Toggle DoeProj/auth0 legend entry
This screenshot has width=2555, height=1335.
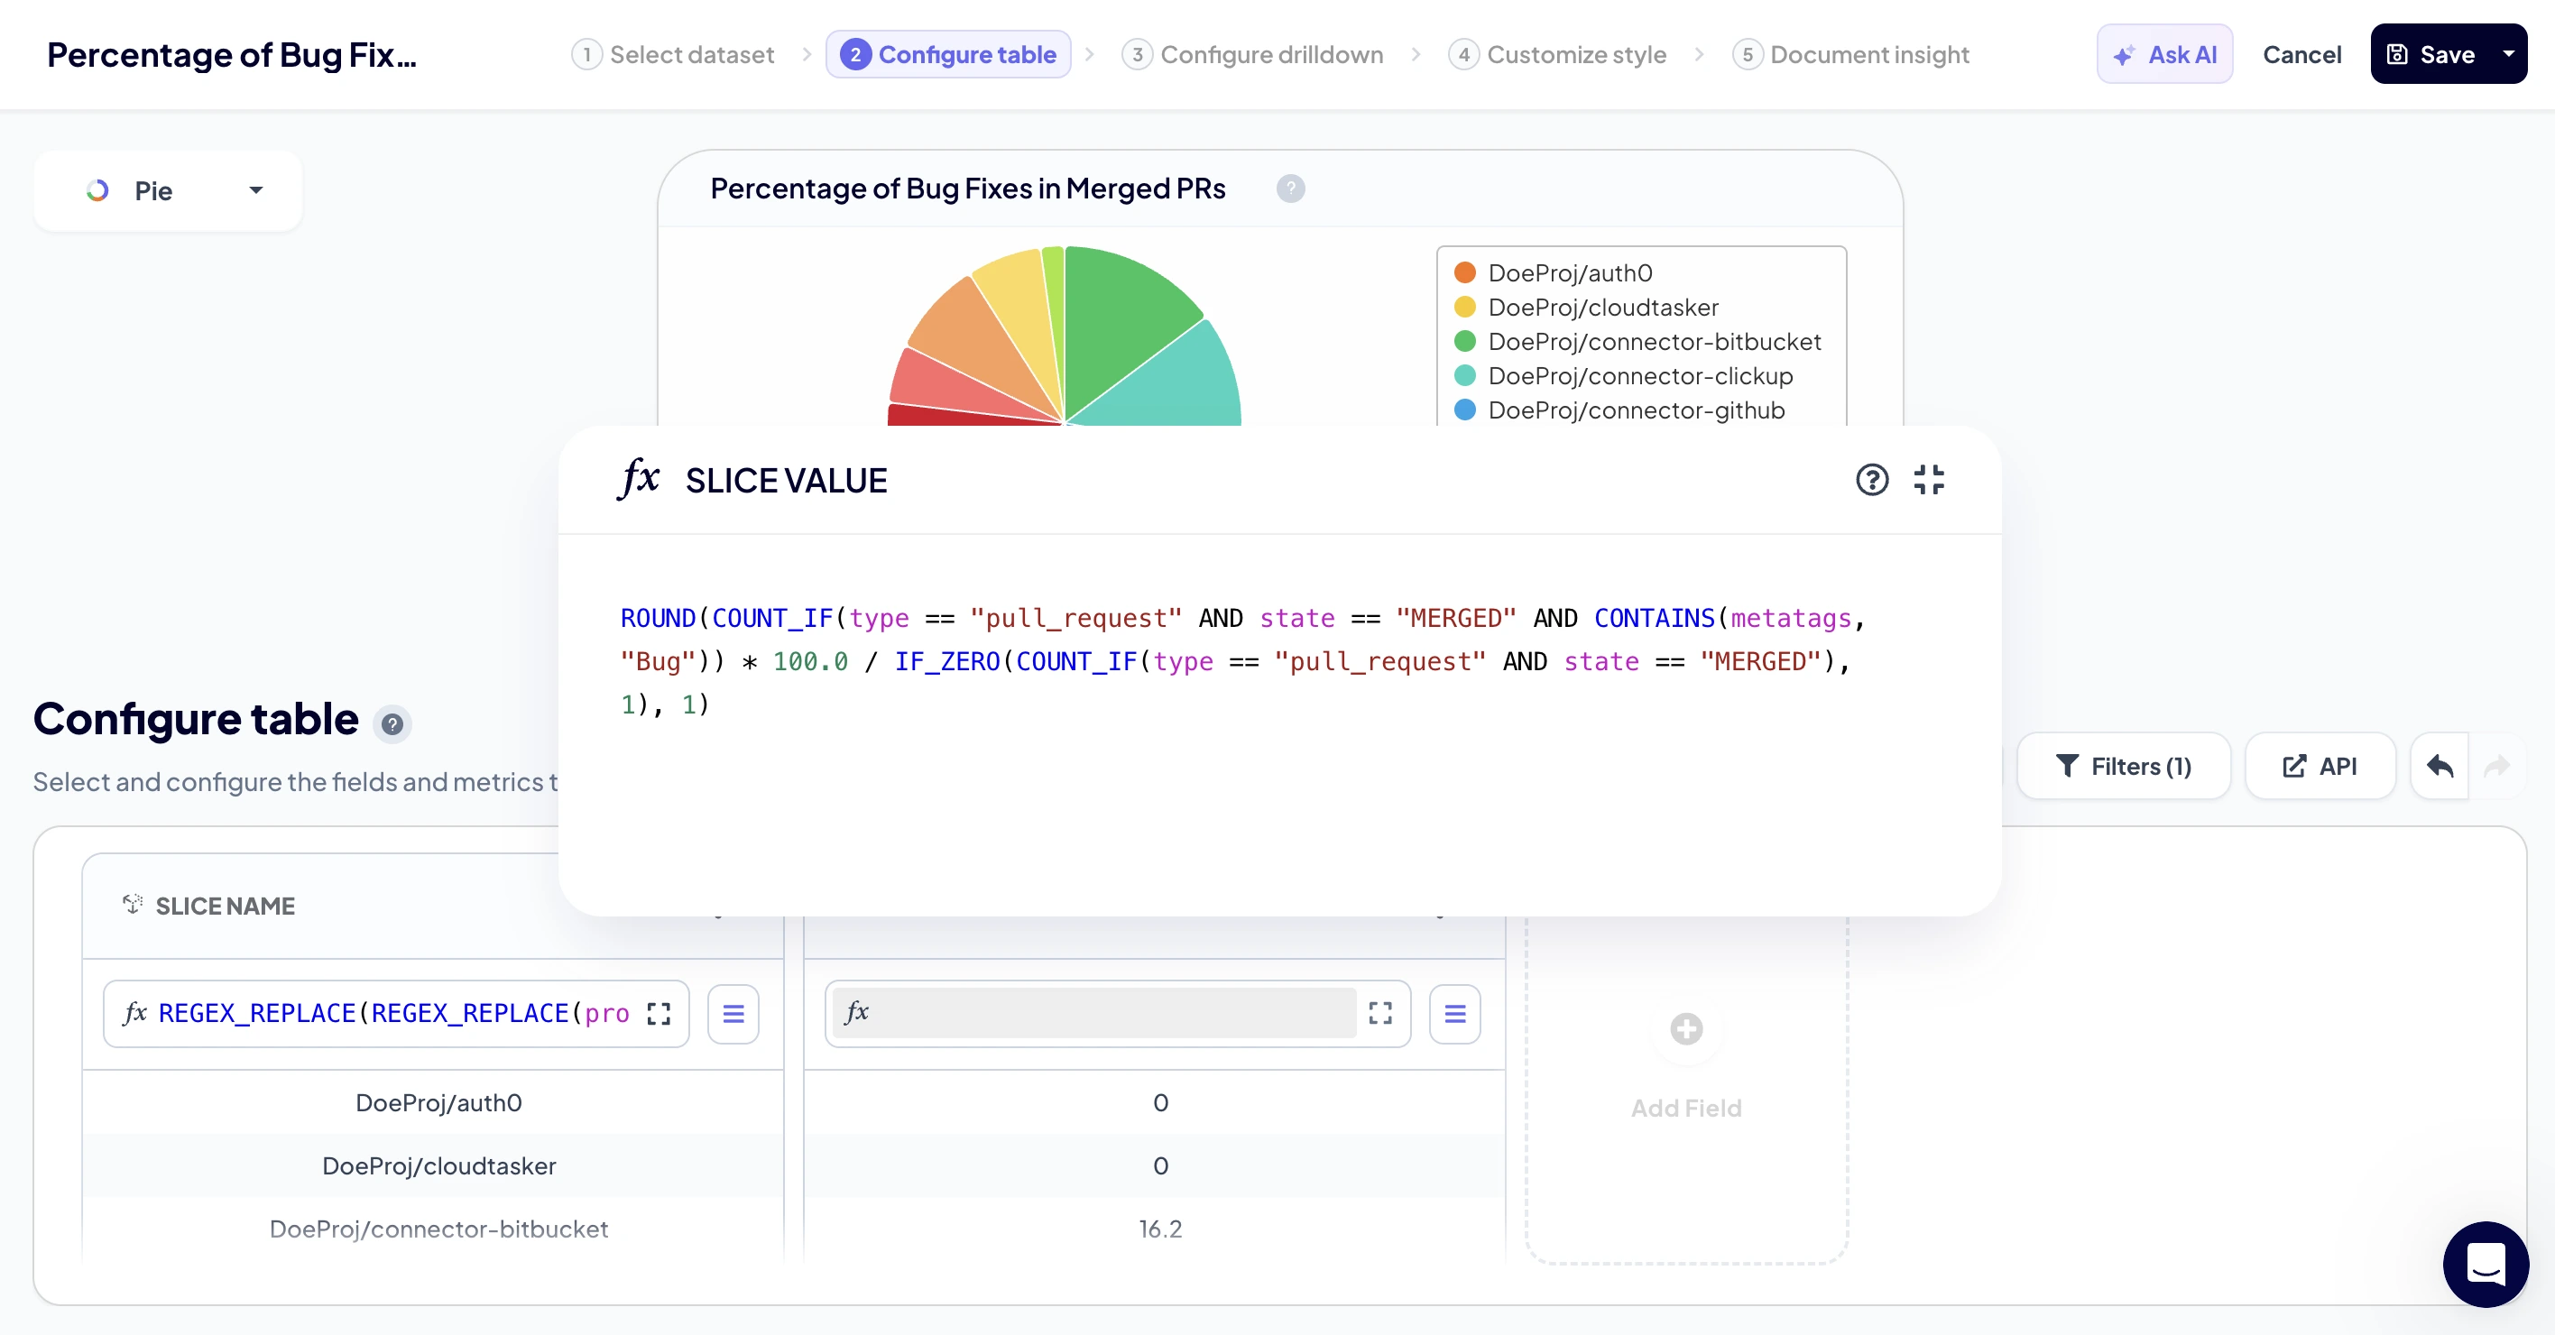coord(1554,272)
